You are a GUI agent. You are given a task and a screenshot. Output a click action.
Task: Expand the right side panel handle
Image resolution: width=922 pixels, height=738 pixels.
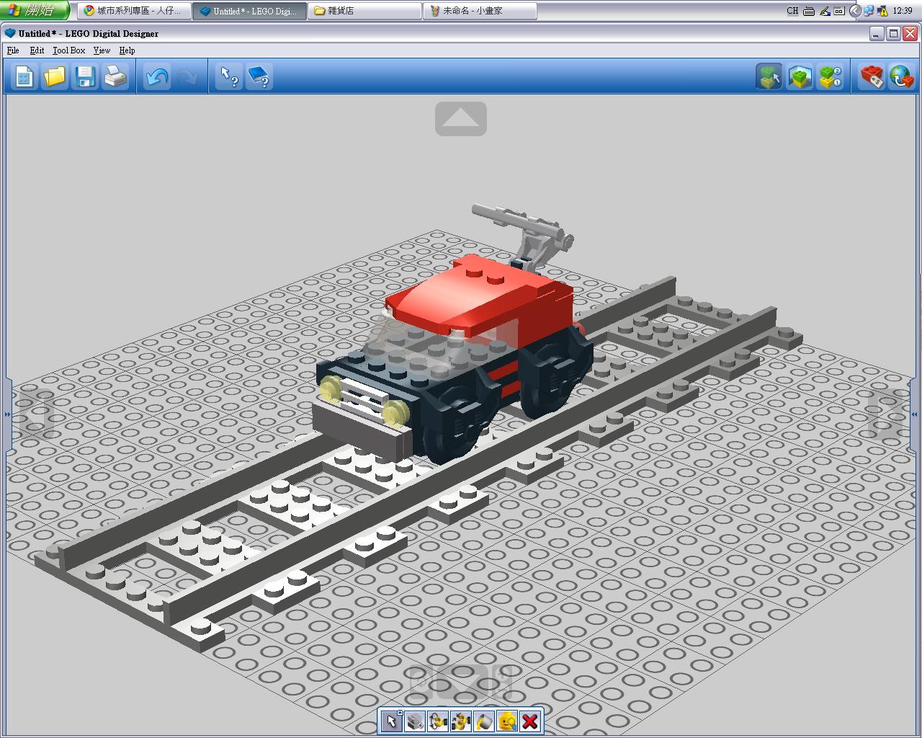pyautogui.click(x=914, y=414)
